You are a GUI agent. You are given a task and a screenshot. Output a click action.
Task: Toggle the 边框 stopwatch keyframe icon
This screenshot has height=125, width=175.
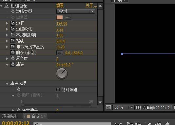pyautogui.click(x=13, y=23)
